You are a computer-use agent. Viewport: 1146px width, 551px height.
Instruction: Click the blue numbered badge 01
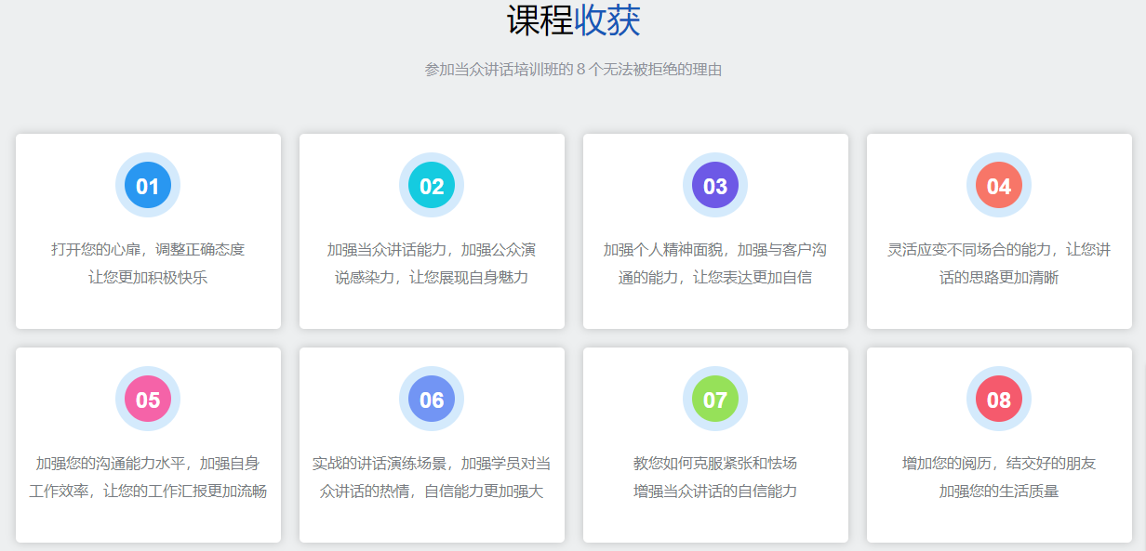(147, 184)
